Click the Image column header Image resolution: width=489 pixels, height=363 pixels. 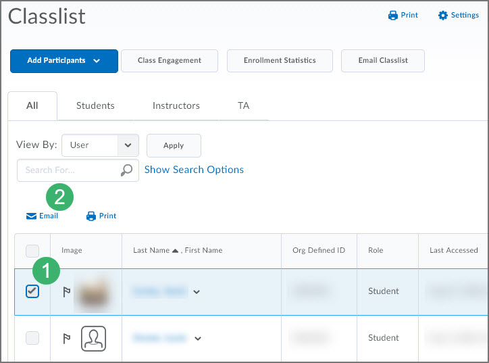click(72, 250)
